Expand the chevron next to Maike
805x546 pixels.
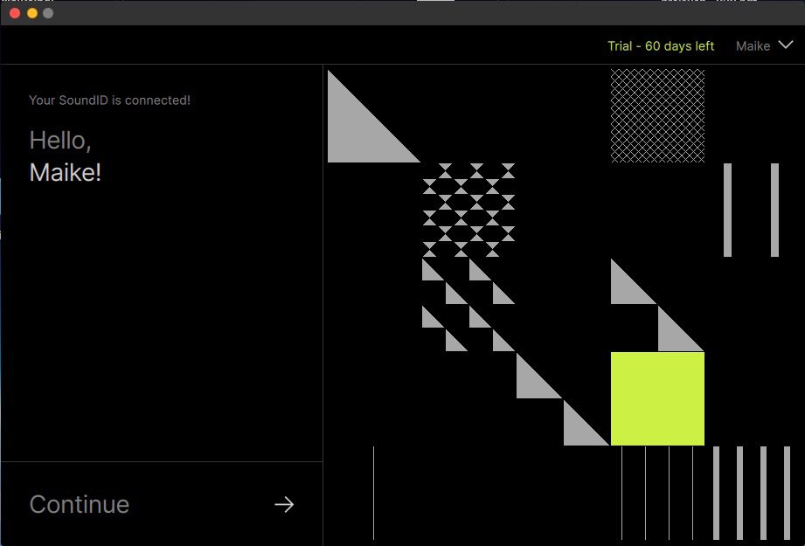point(785,46)
